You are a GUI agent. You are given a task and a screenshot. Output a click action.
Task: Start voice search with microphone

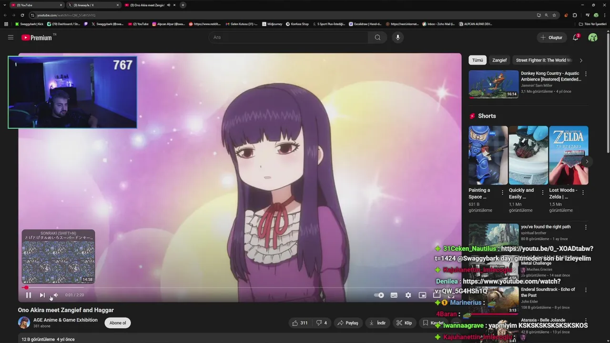pyautogui.click(x=397, y=37)
